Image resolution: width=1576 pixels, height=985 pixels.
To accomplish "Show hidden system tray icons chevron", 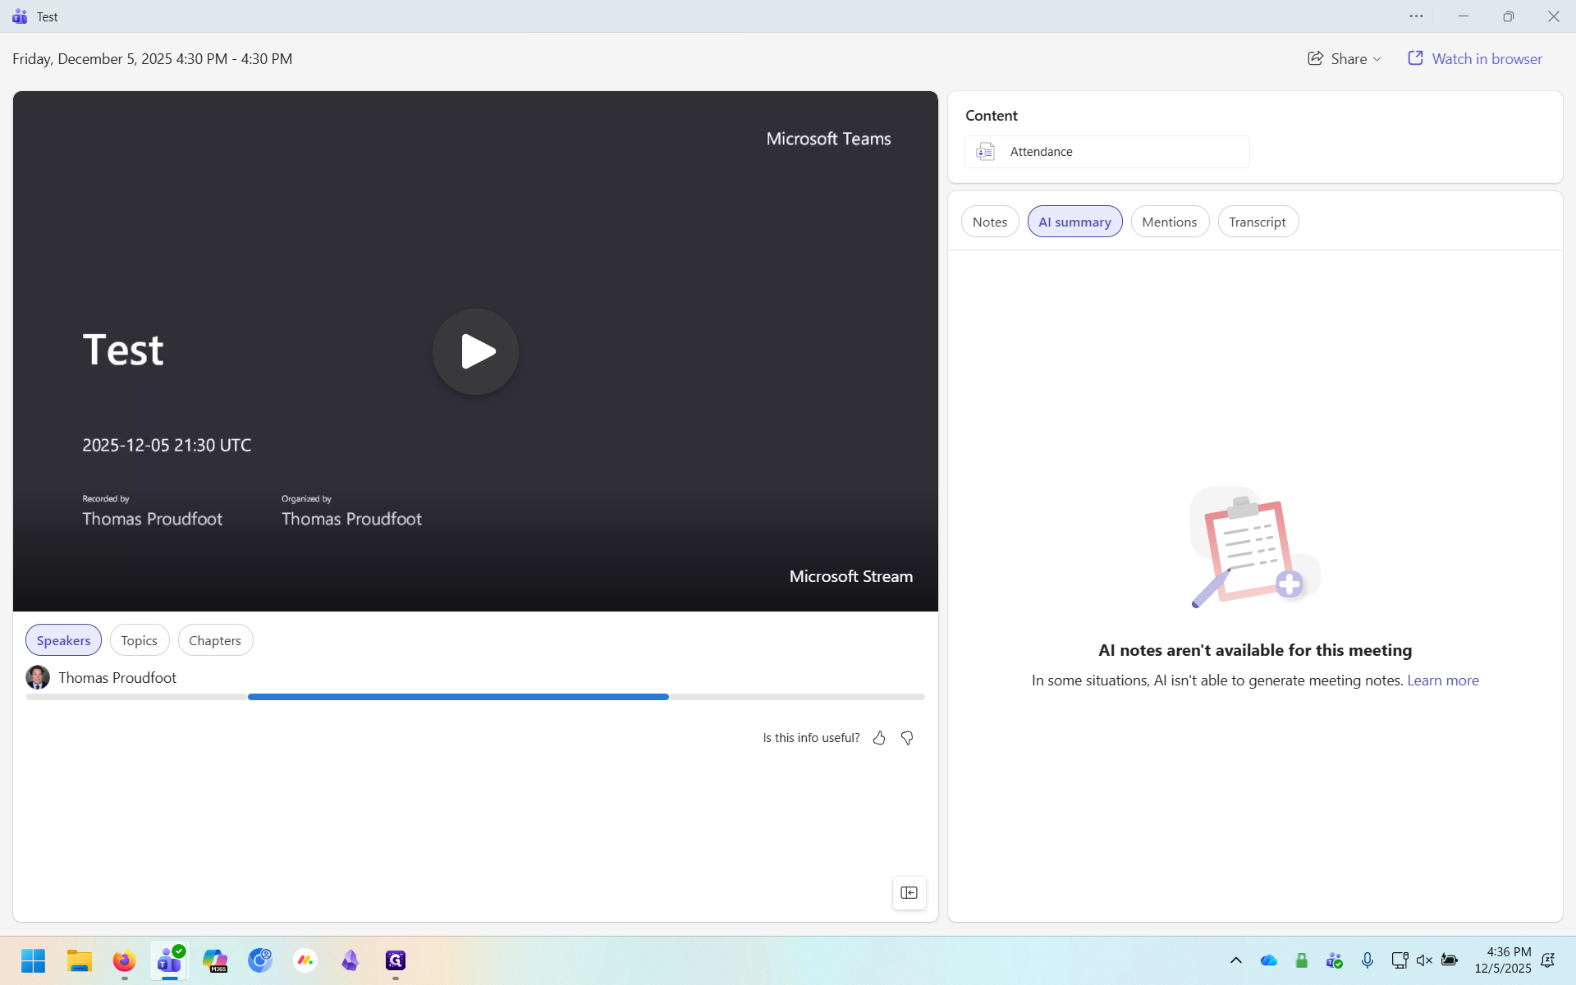I will point(1235,960).
